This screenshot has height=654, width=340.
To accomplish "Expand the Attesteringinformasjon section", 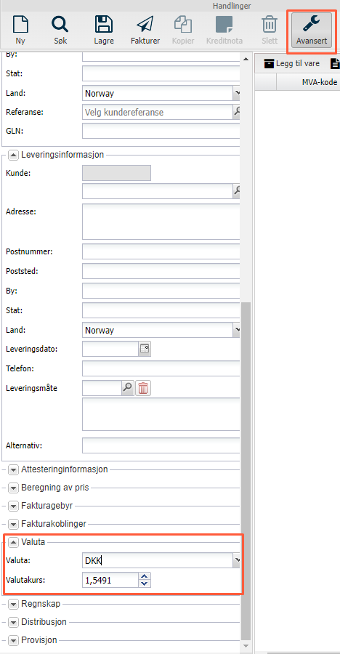I will pos(14,469).
